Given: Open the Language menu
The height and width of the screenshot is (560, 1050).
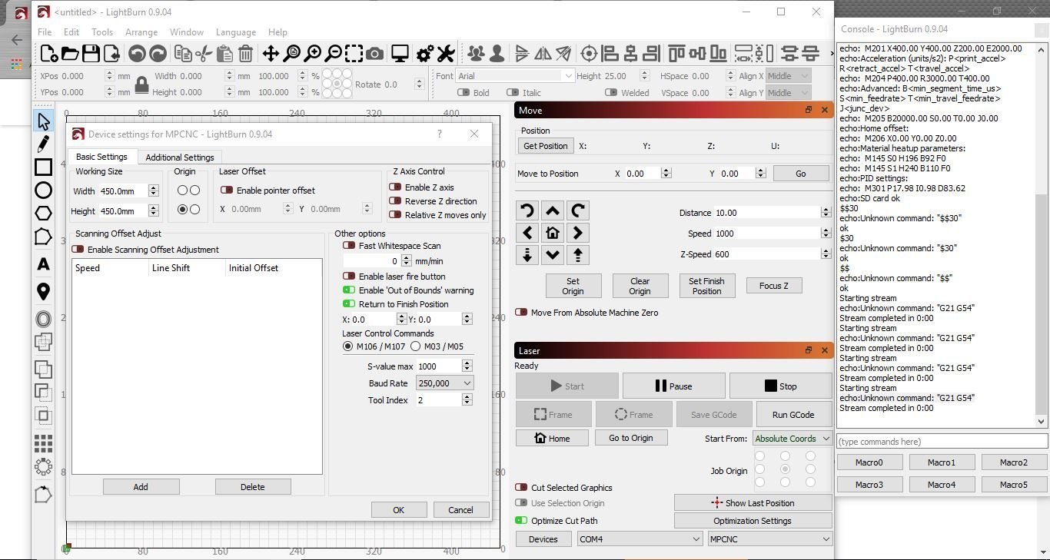Looking at the screenshot, I should tap(236, 32).
